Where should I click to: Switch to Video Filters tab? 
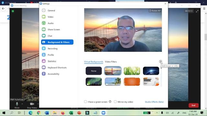click(111, 62)
